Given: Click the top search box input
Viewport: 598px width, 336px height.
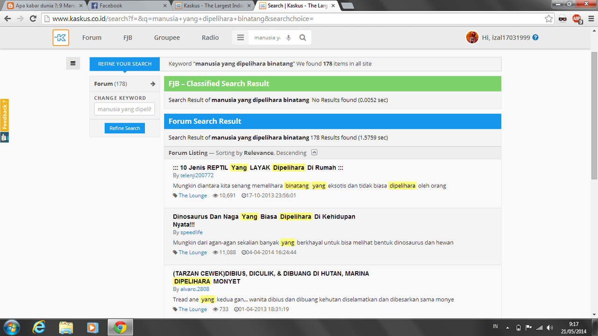Looking at the screenshot, I should 267,38.
